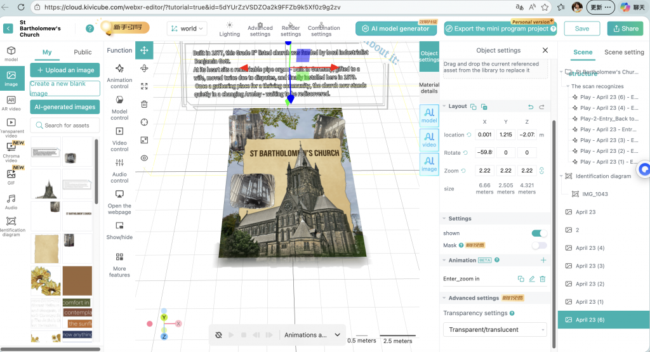Click the Upload an image button
Viewport: 650px width, 352px height.
tap(65, 70)
